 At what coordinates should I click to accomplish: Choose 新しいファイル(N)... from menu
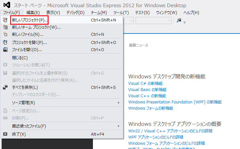point(62,34)
